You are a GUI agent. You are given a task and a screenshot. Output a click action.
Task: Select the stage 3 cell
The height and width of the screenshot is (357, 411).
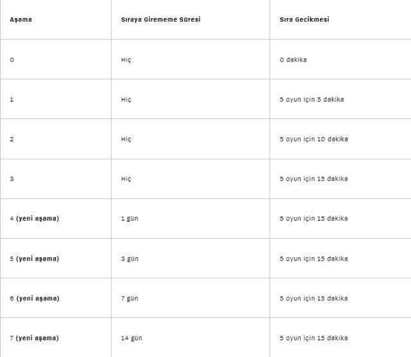[x=12, y=179]
